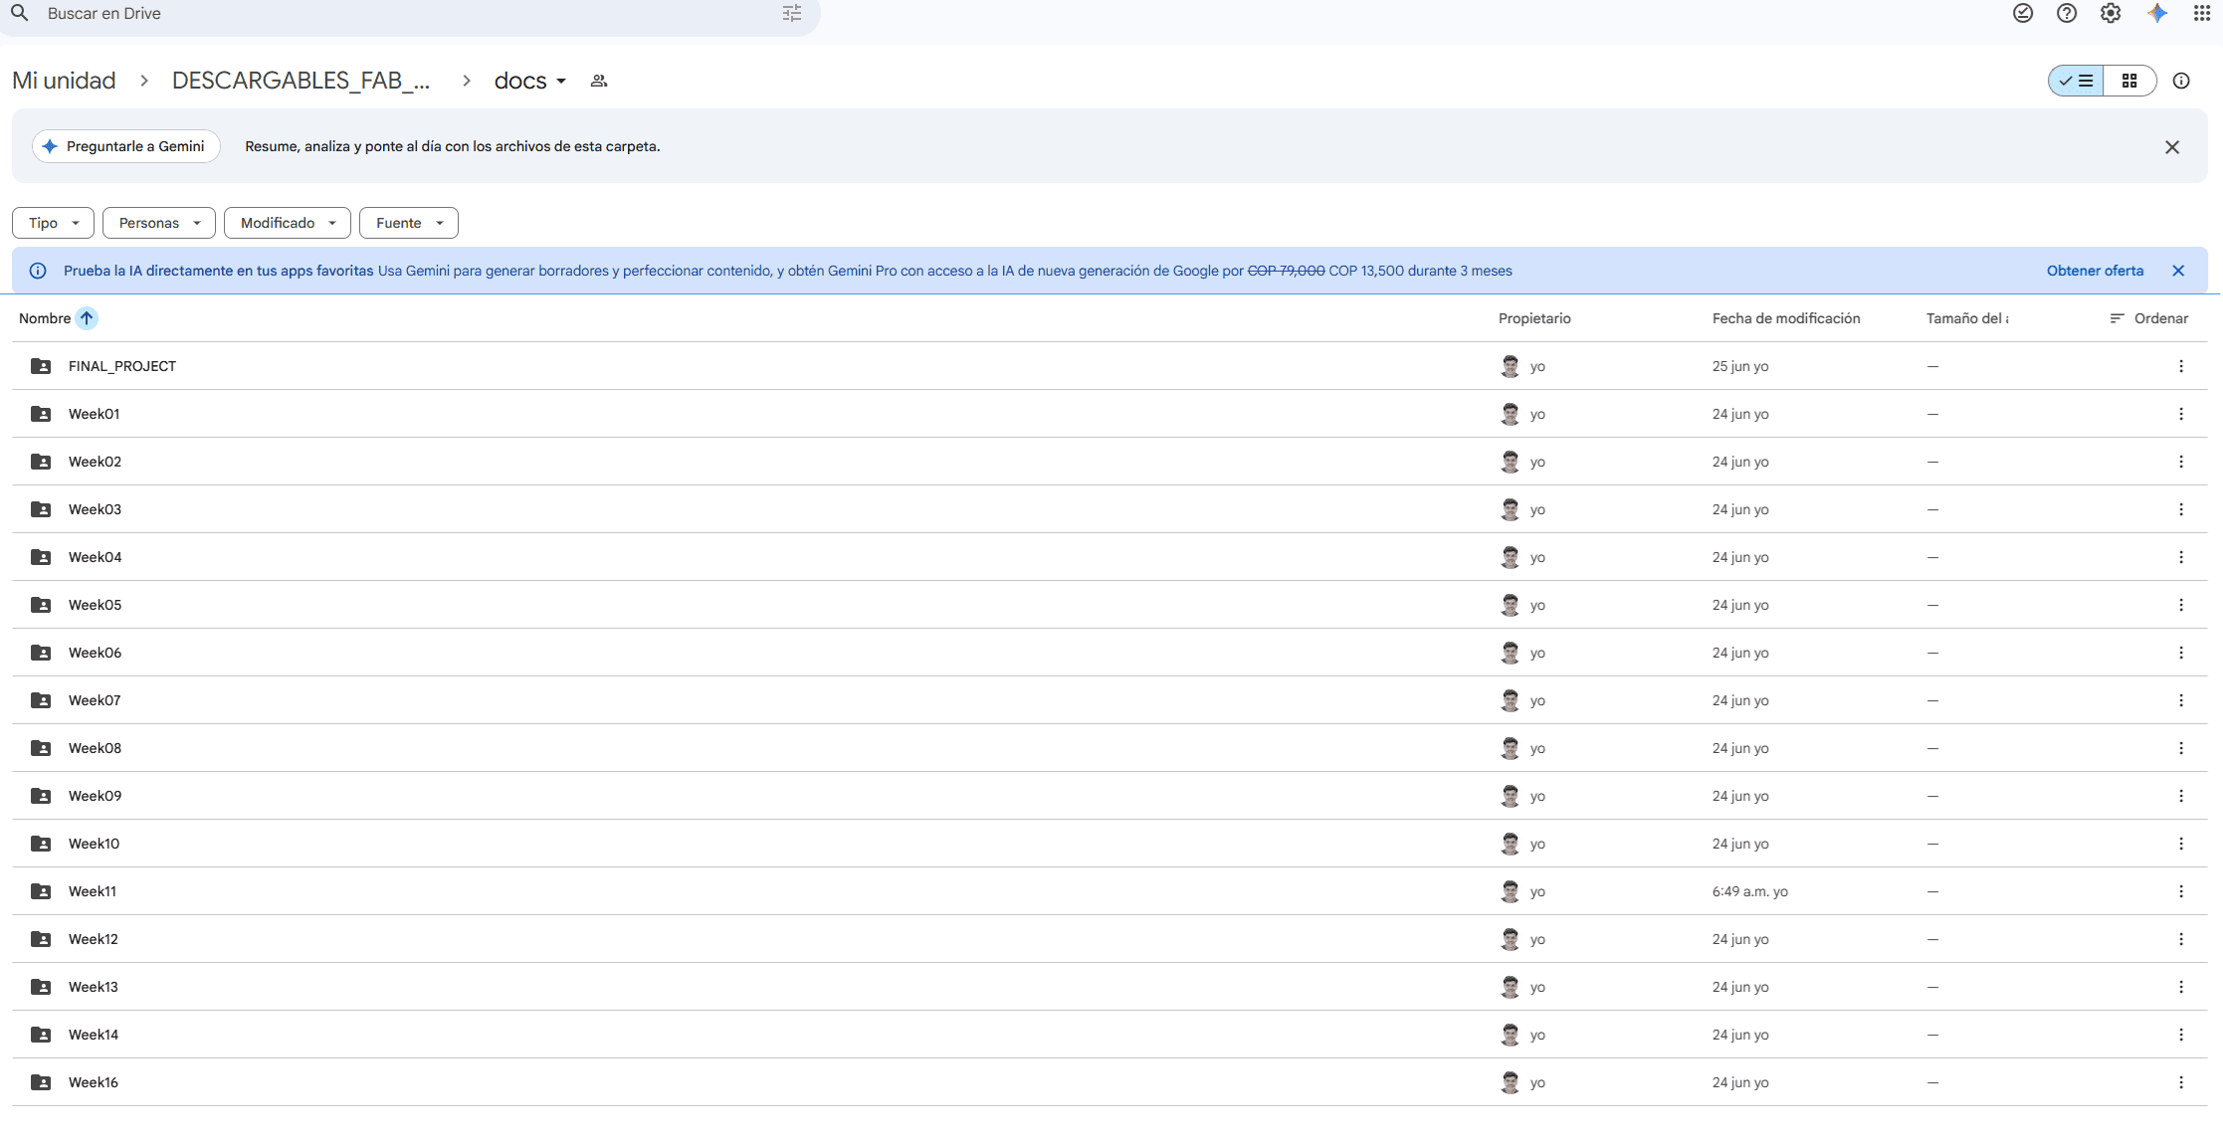
Task: Open the Personas filter dropdown
Action: 159,223
